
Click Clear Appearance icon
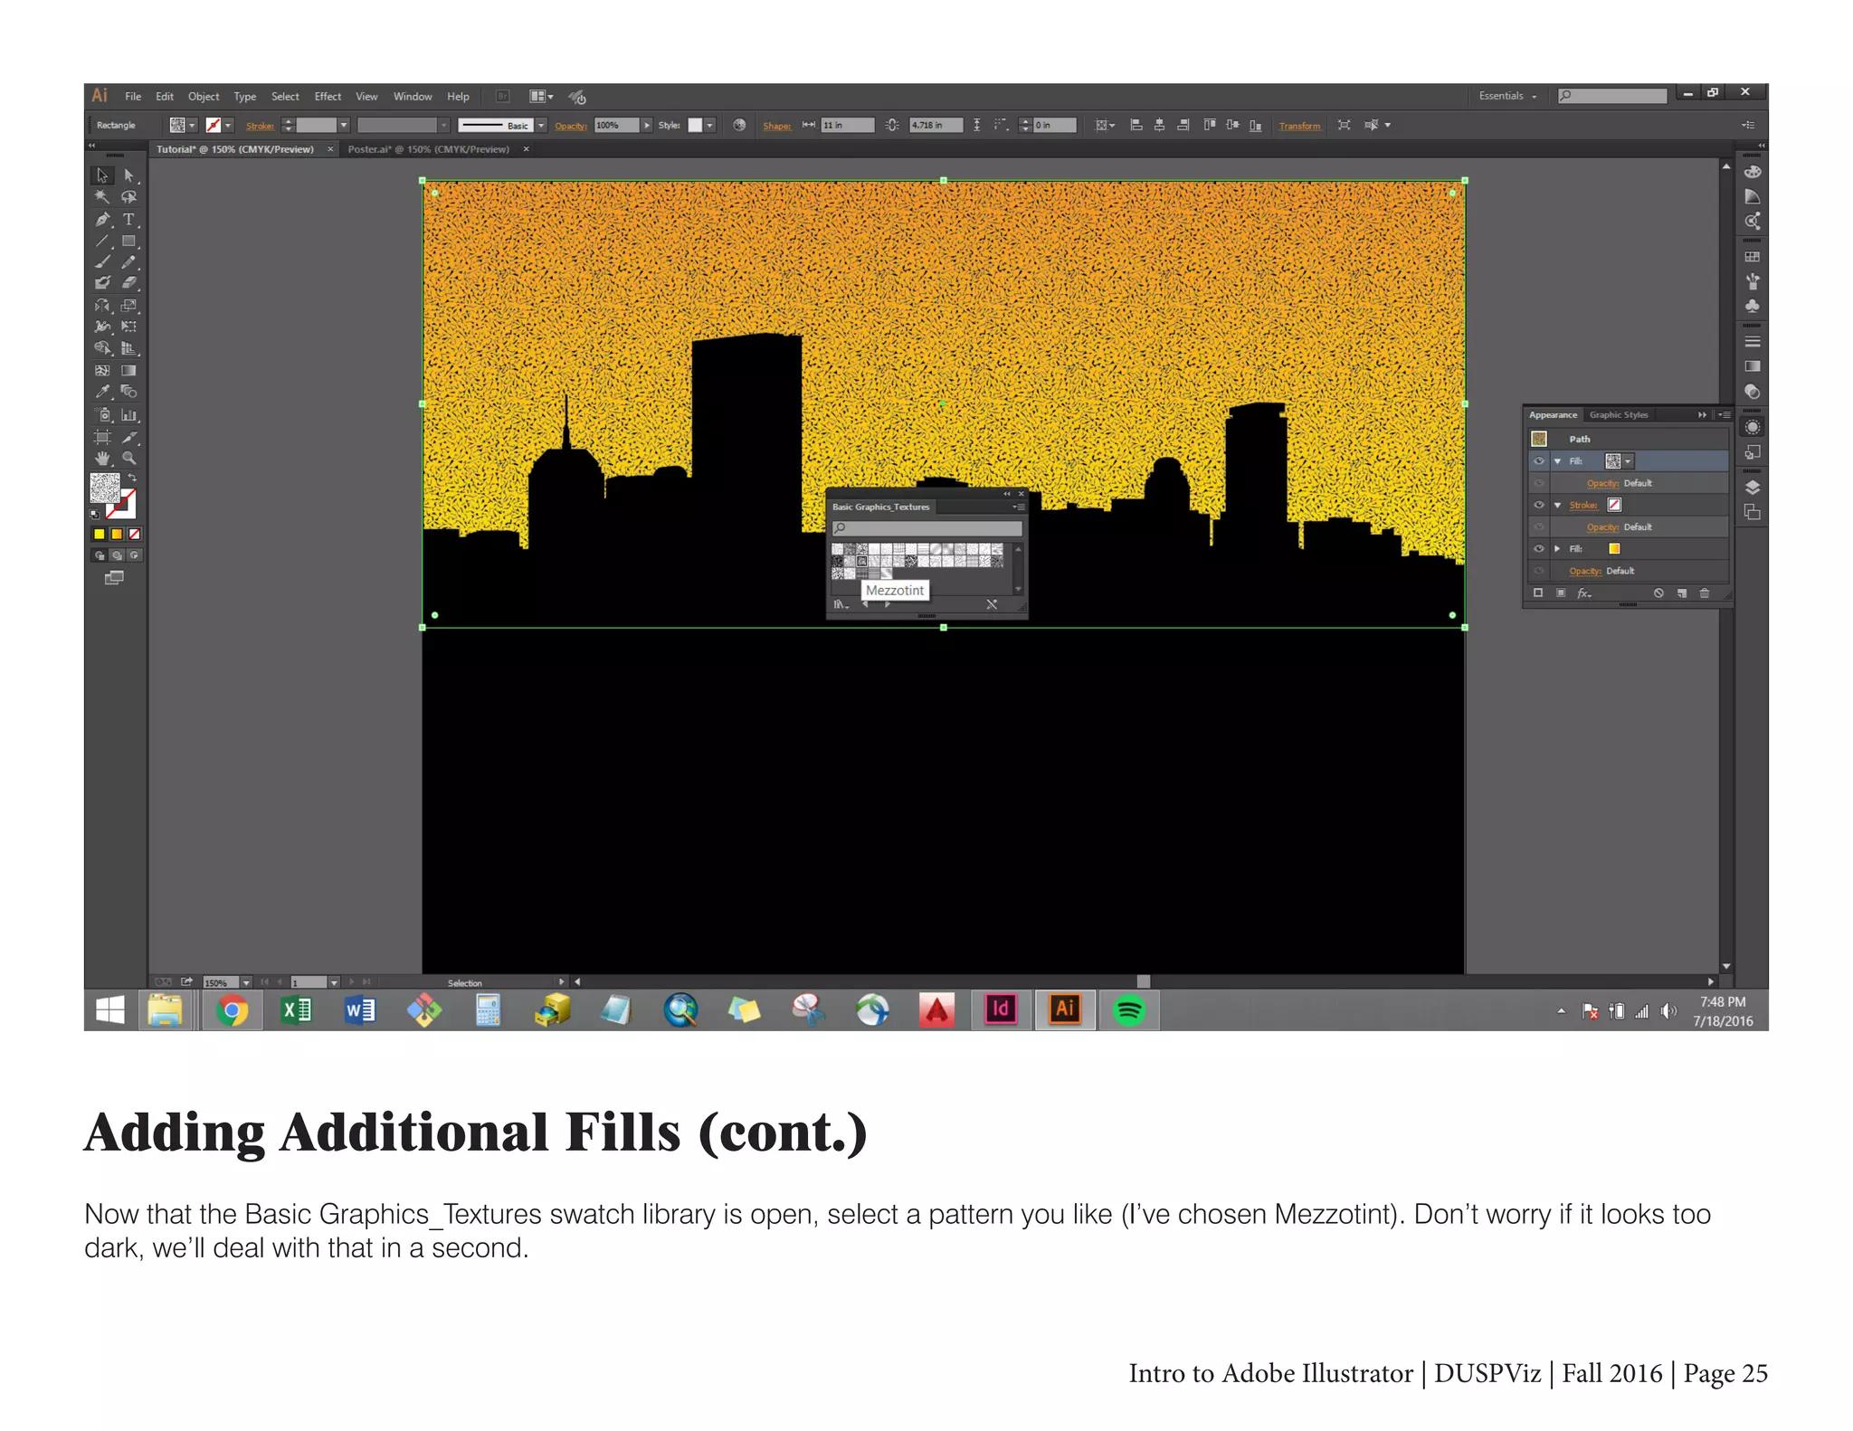point(1658,593)
